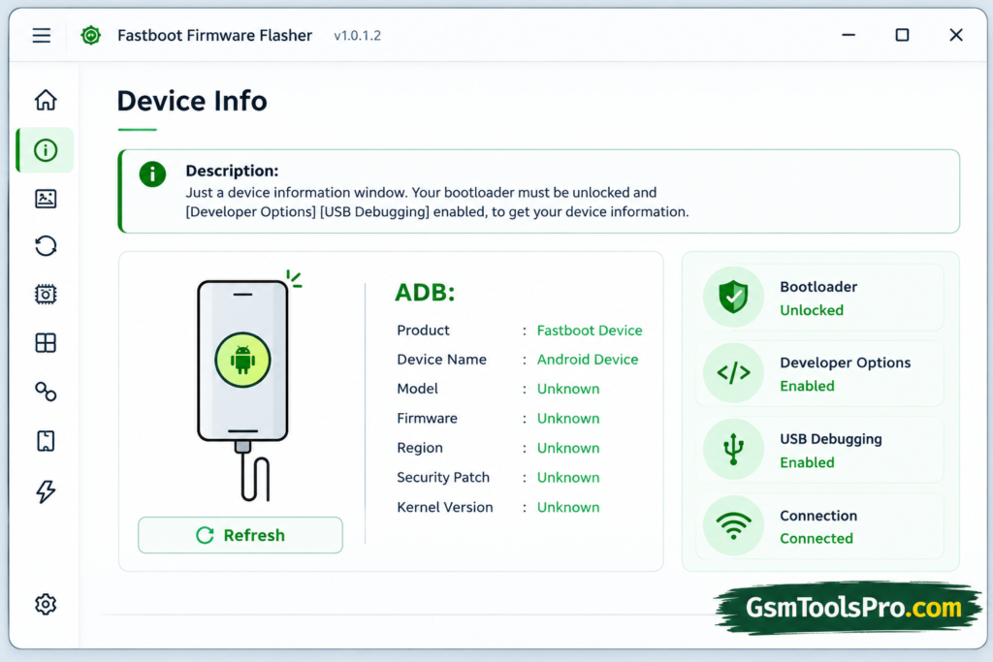Click the Bootloader shield icon

pyautogui.click(x=733, y=297)
